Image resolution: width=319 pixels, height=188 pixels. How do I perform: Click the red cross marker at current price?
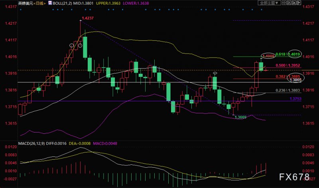pos(266,70)
